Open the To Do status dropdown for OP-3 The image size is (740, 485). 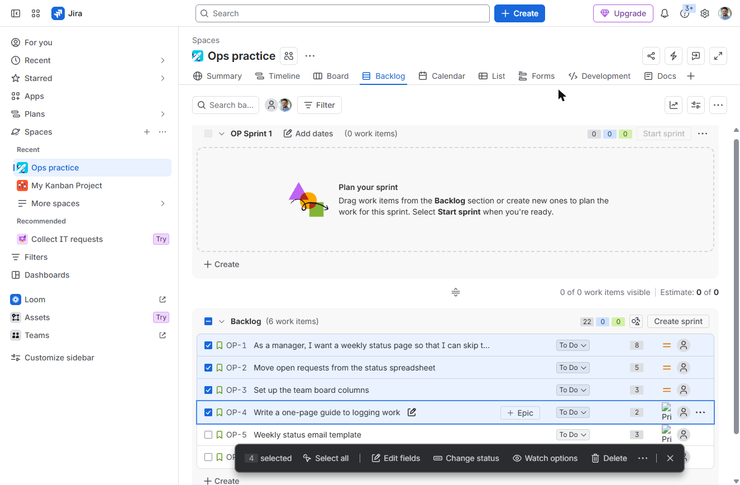point(573,390)
